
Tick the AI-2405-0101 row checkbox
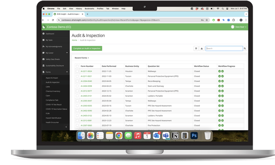[77, 96]
